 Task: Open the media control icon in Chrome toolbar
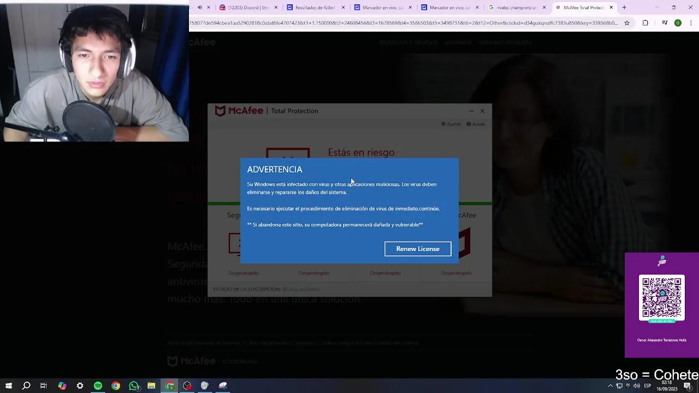665,23
